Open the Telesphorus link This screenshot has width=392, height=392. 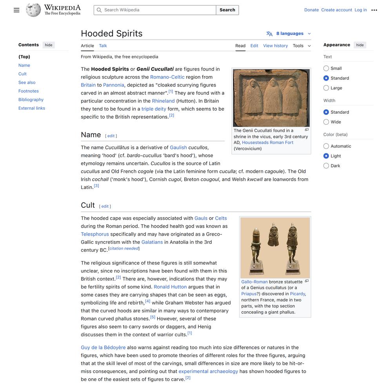(95, 234)
